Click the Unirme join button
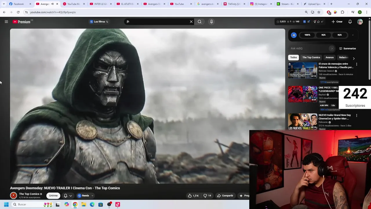This screenshot has height=209, width=371. tap(53, 196)
